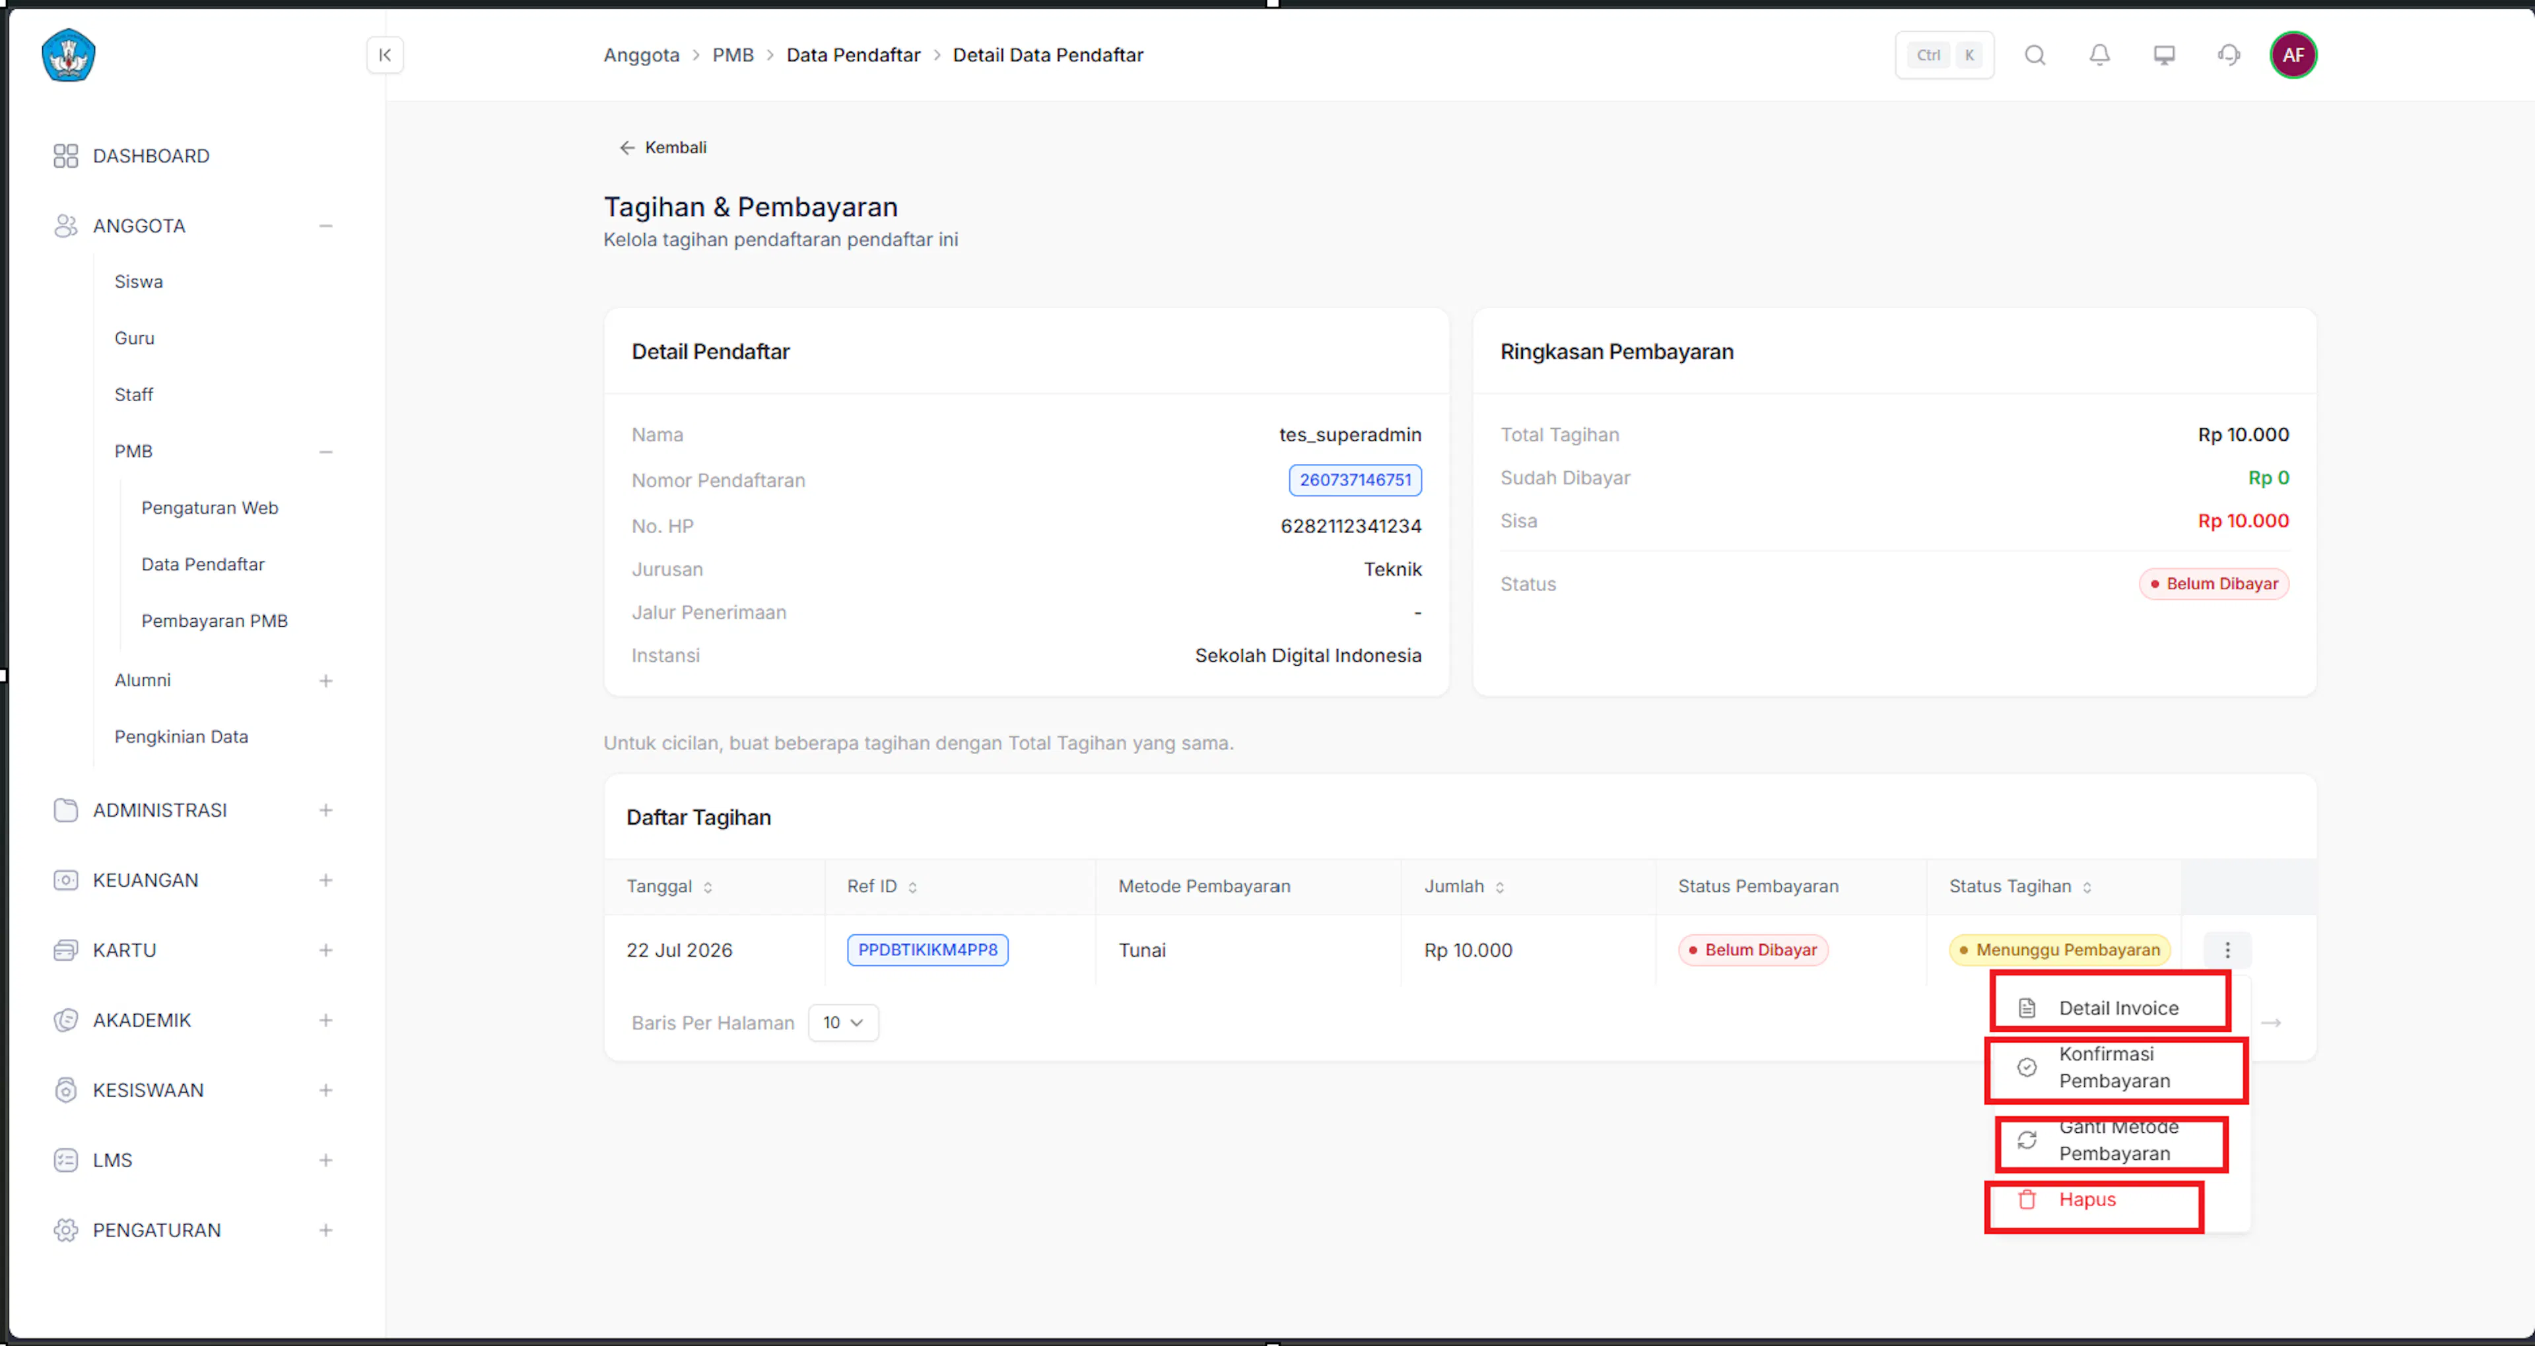Click the PPDBTIKIKM4PP8 reference ID badge
The width and height of the screenshot is (2535, 1346).
[927, 949]
